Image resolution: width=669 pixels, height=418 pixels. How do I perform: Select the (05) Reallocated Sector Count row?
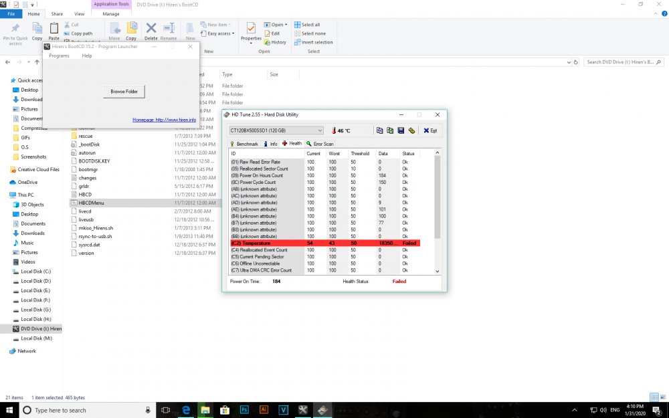coord(325,169)
